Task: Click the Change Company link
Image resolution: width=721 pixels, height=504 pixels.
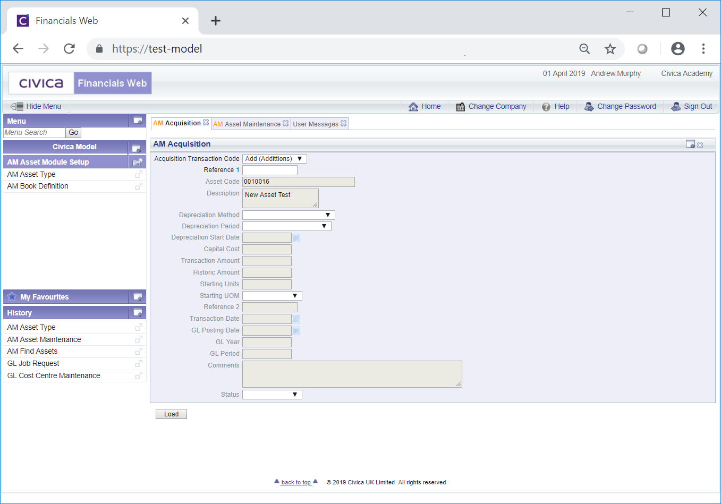Action: (x=497, y=107)
